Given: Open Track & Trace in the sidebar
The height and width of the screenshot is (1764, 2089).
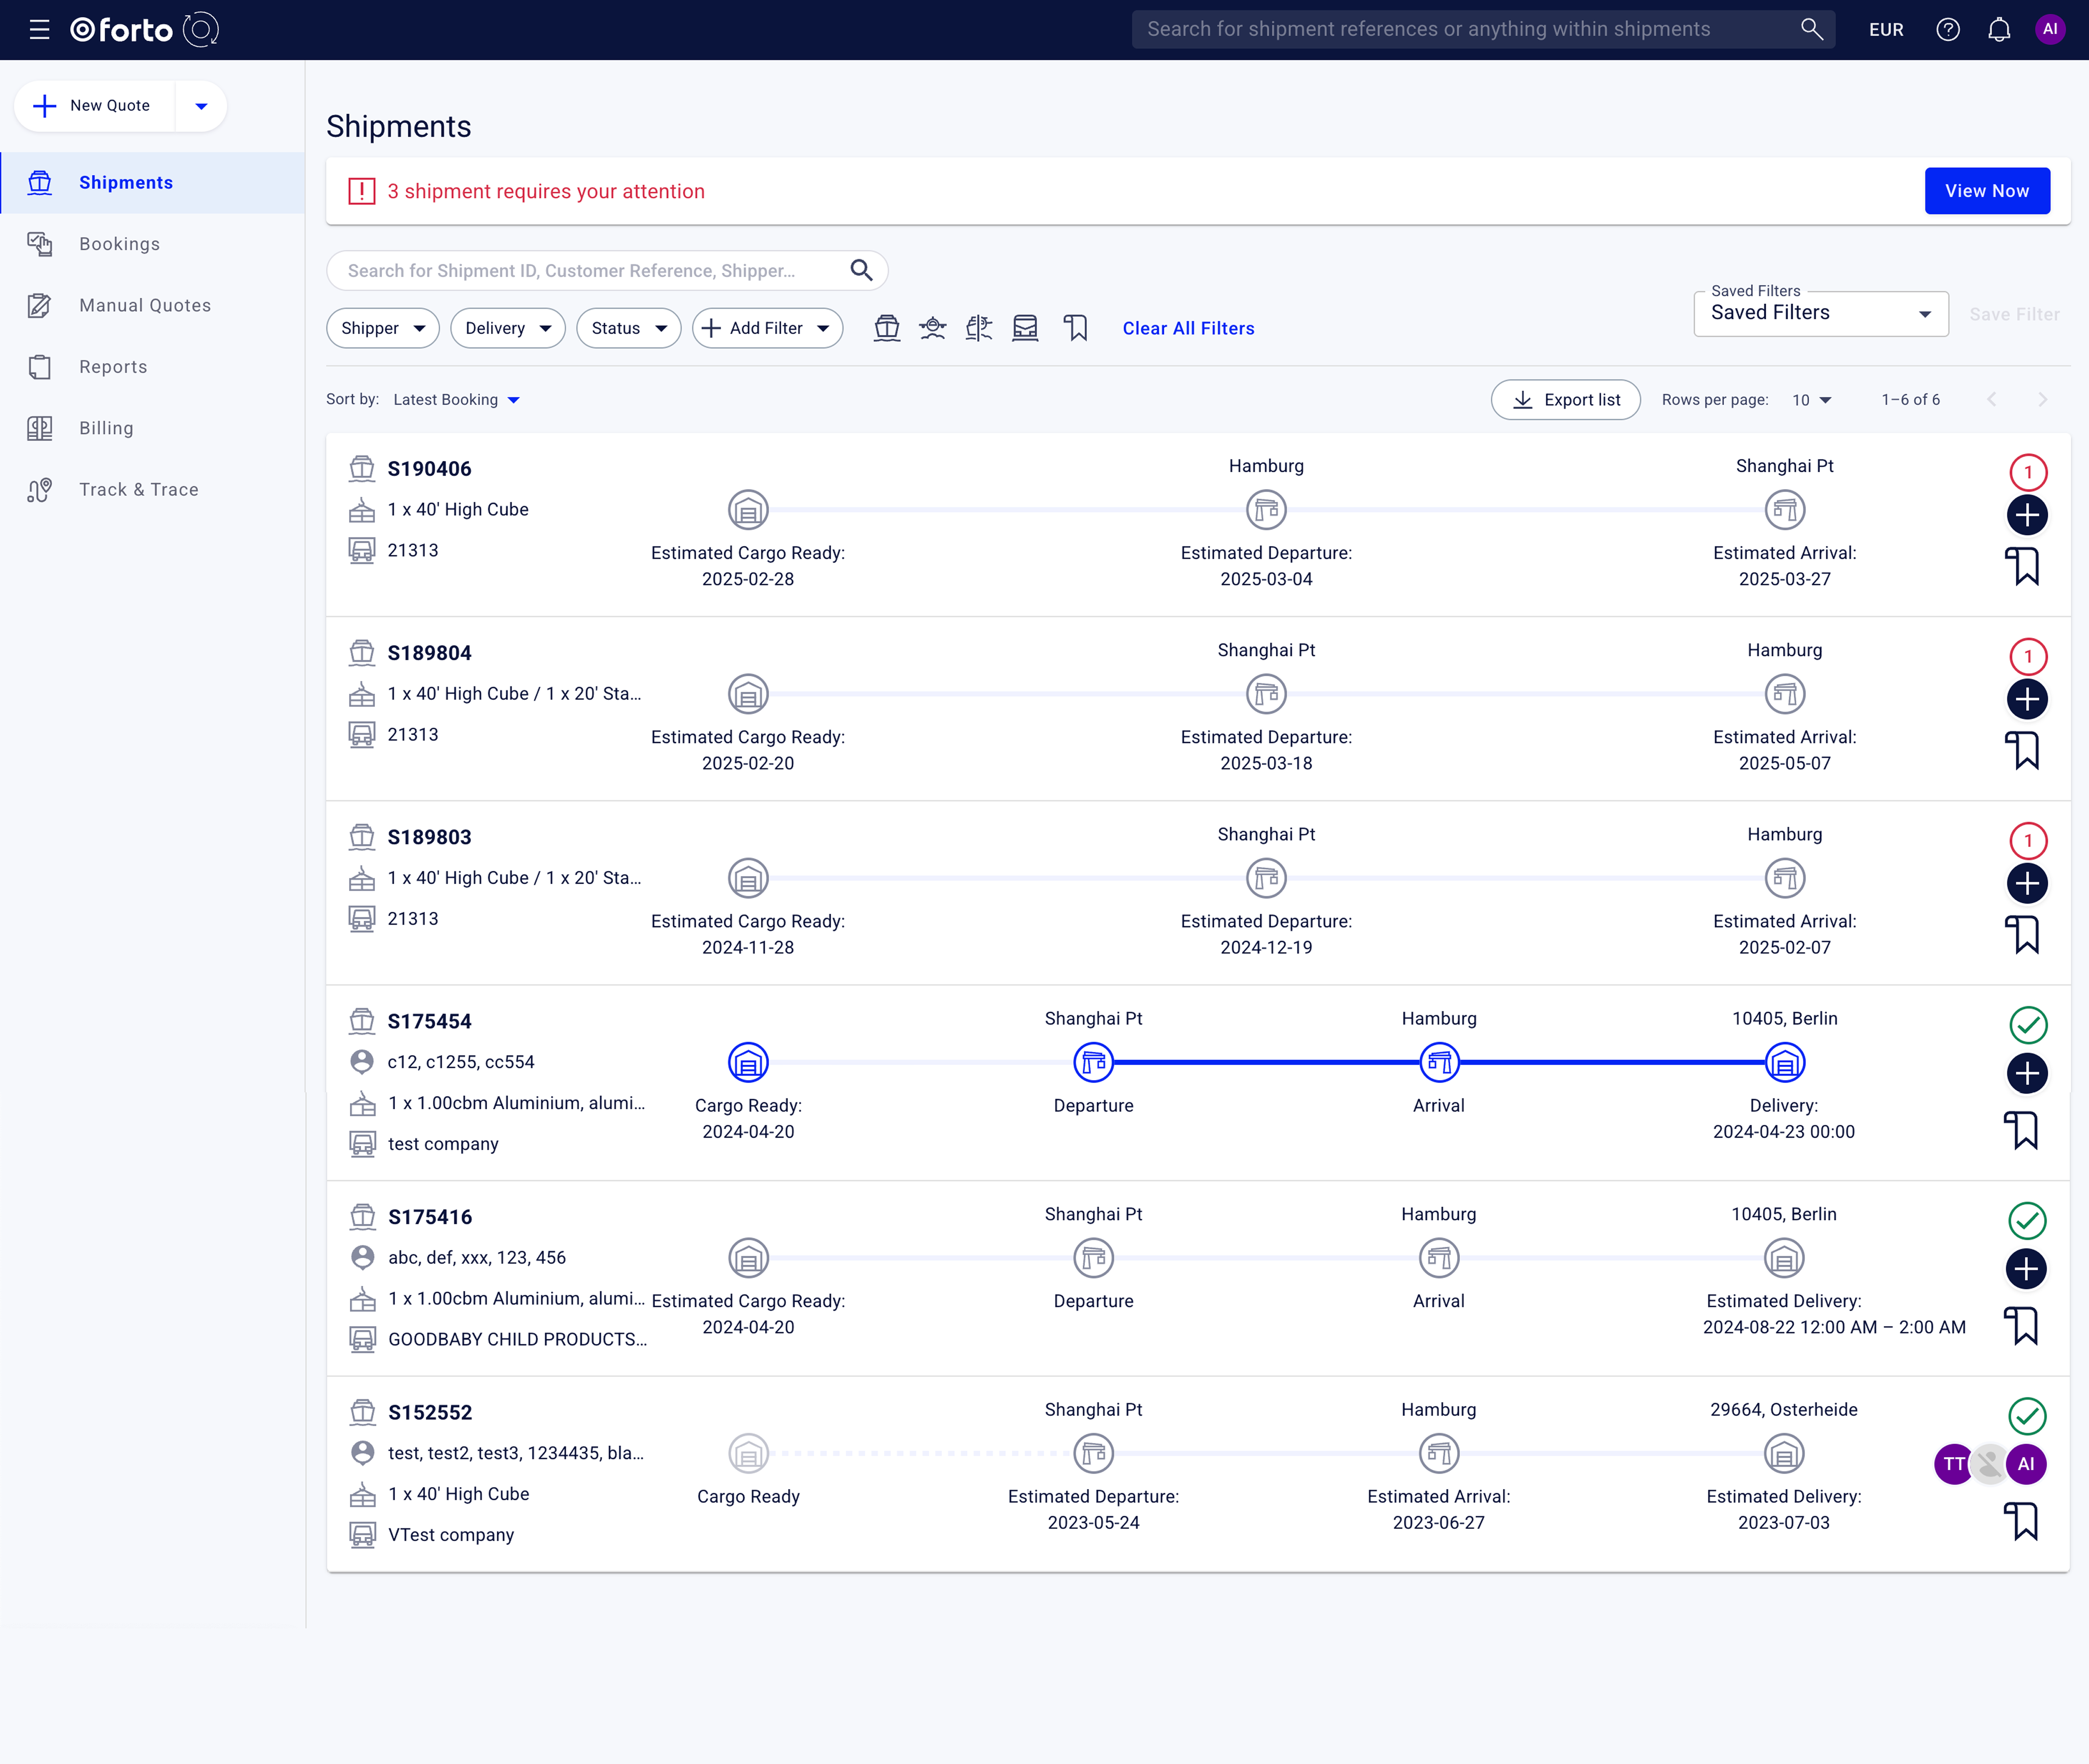Looking at the screenshot, I should click(138, 490).
